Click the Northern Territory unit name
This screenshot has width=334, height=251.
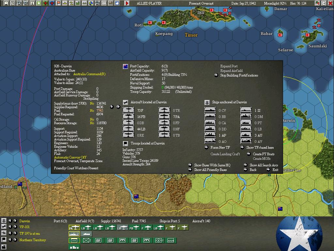pos(33,240)
